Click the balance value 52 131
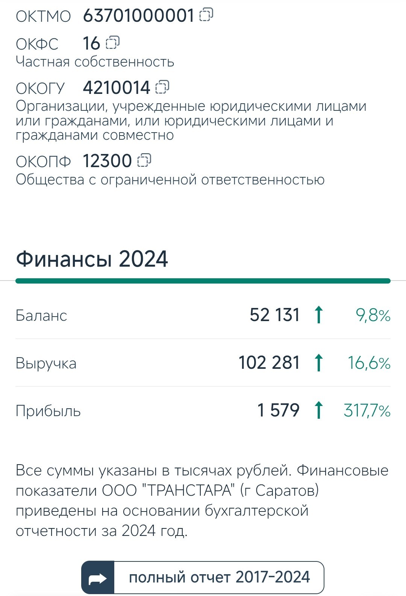The image size is (406, 596). coord(275,315)
